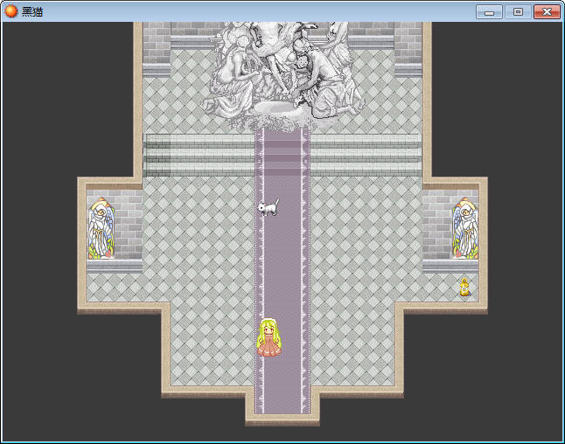565x444 pixels.
Task: Pick the small golden figurine near right wall
Action: (464, 288)
